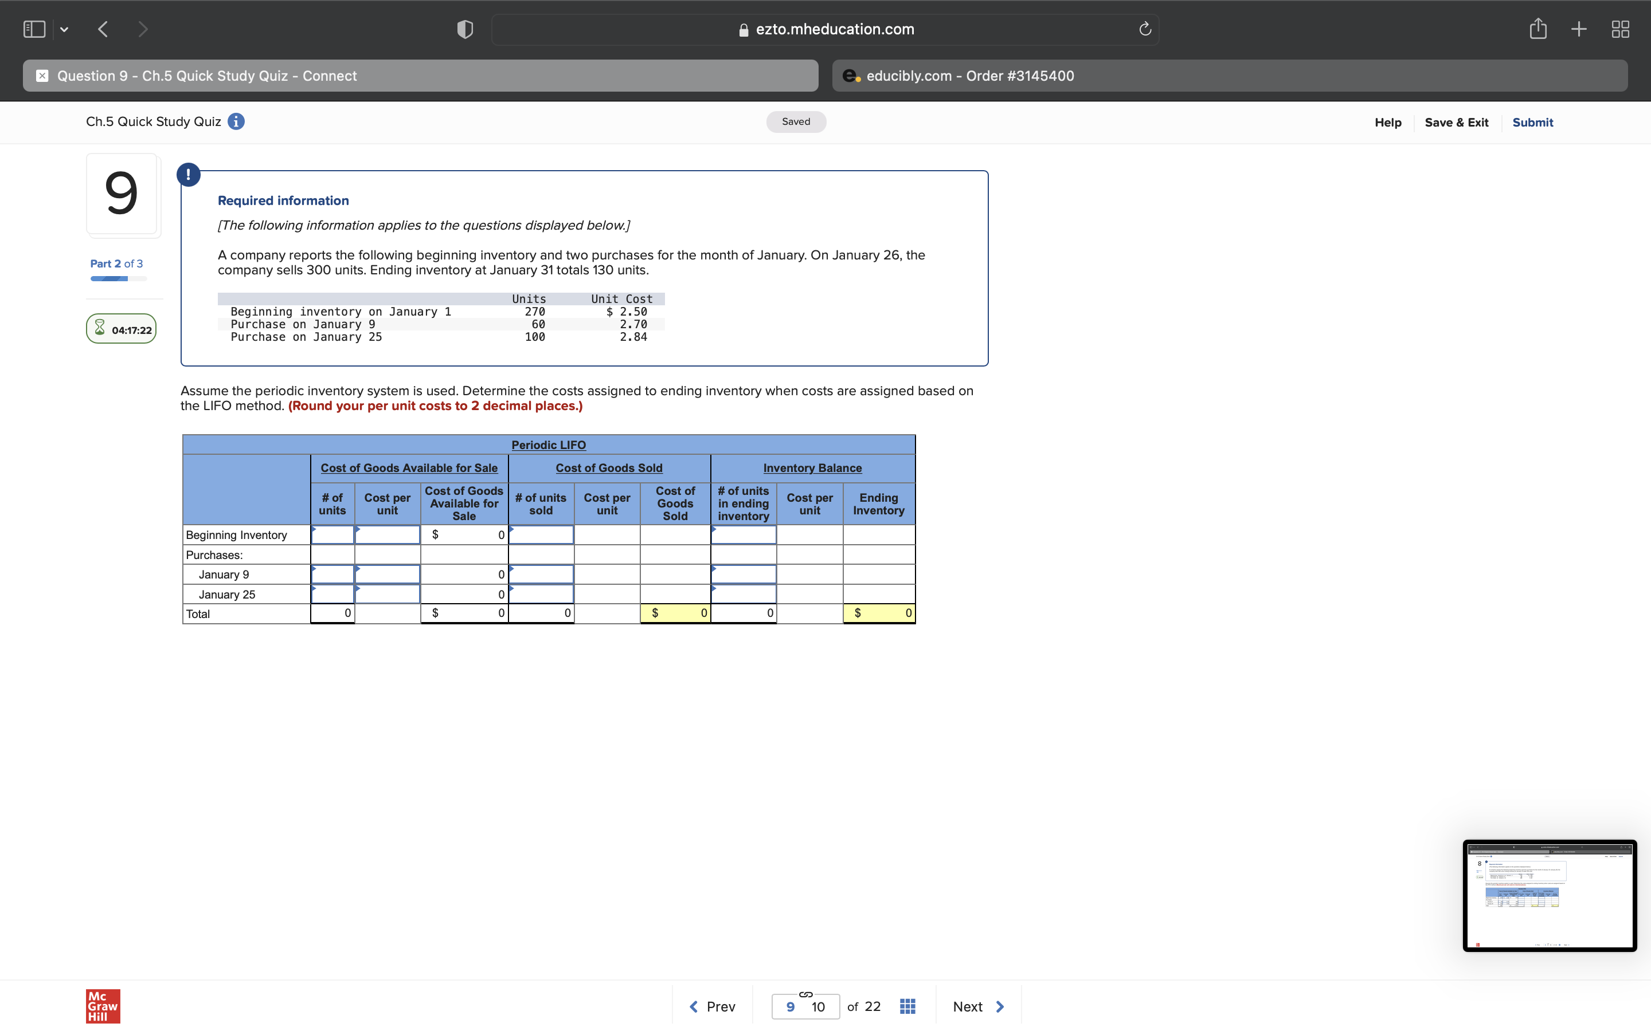Click the Part 2 of 3 progress bar
This screenshot has width=1651, height=1031.
click(x=118, y=278)
